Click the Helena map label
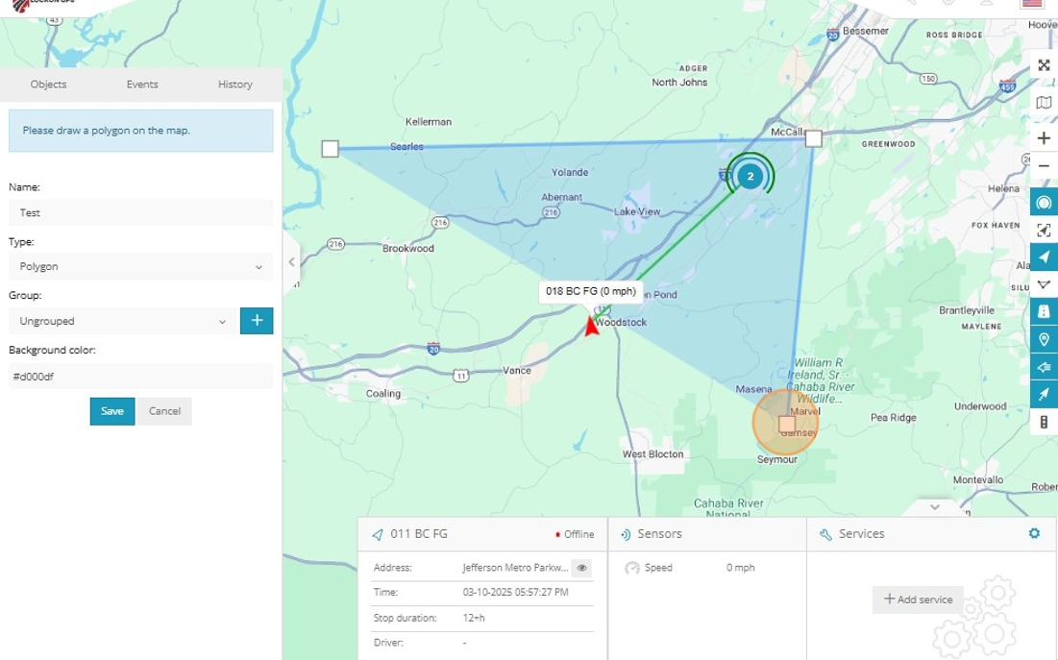This screenshot has height=660, width=1058. point(1003,189)
